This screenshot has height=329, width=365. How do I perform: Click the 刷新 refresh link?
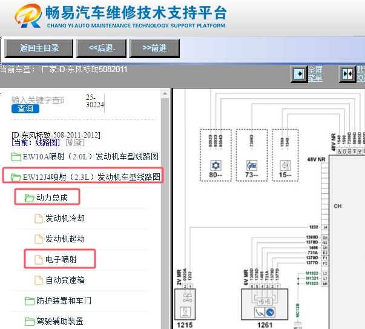(75, 142)
